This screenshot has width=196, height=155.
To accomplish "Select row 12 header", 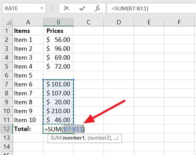I will click(x=7, y=129).
